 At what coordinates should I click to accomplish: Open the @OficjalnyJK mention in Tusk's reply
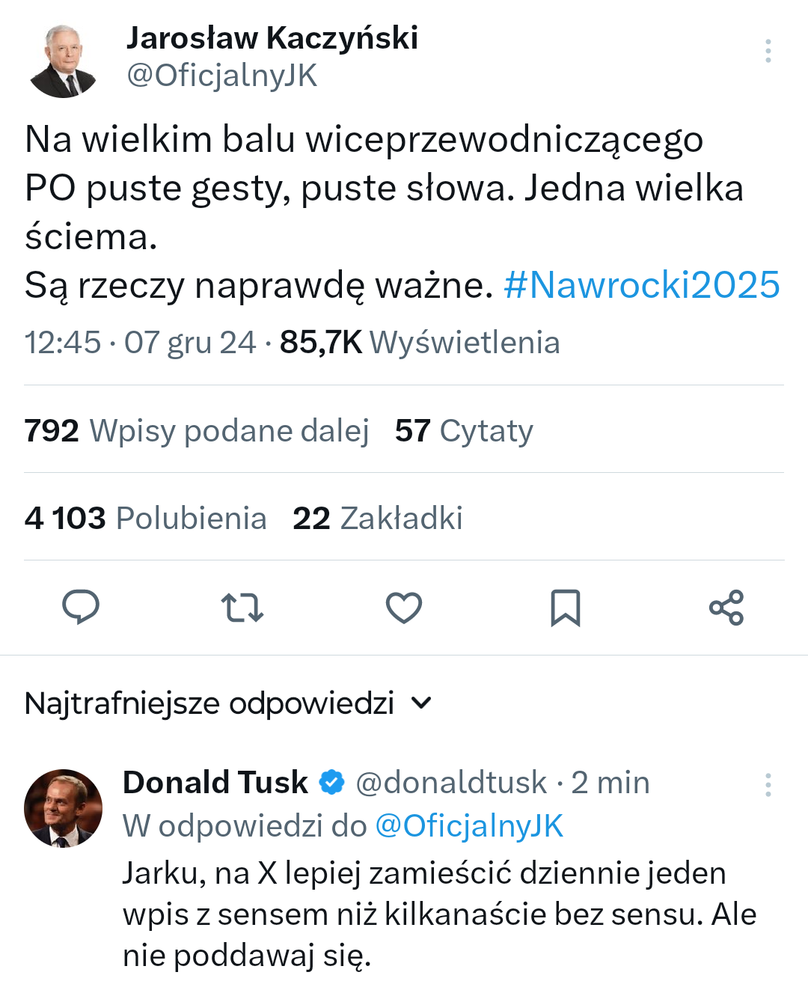coord(468,825)
